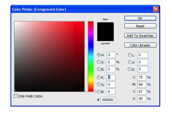Select the H hue radio button
The height and width of the screenshot is (113, 172).
pos(99,55)
